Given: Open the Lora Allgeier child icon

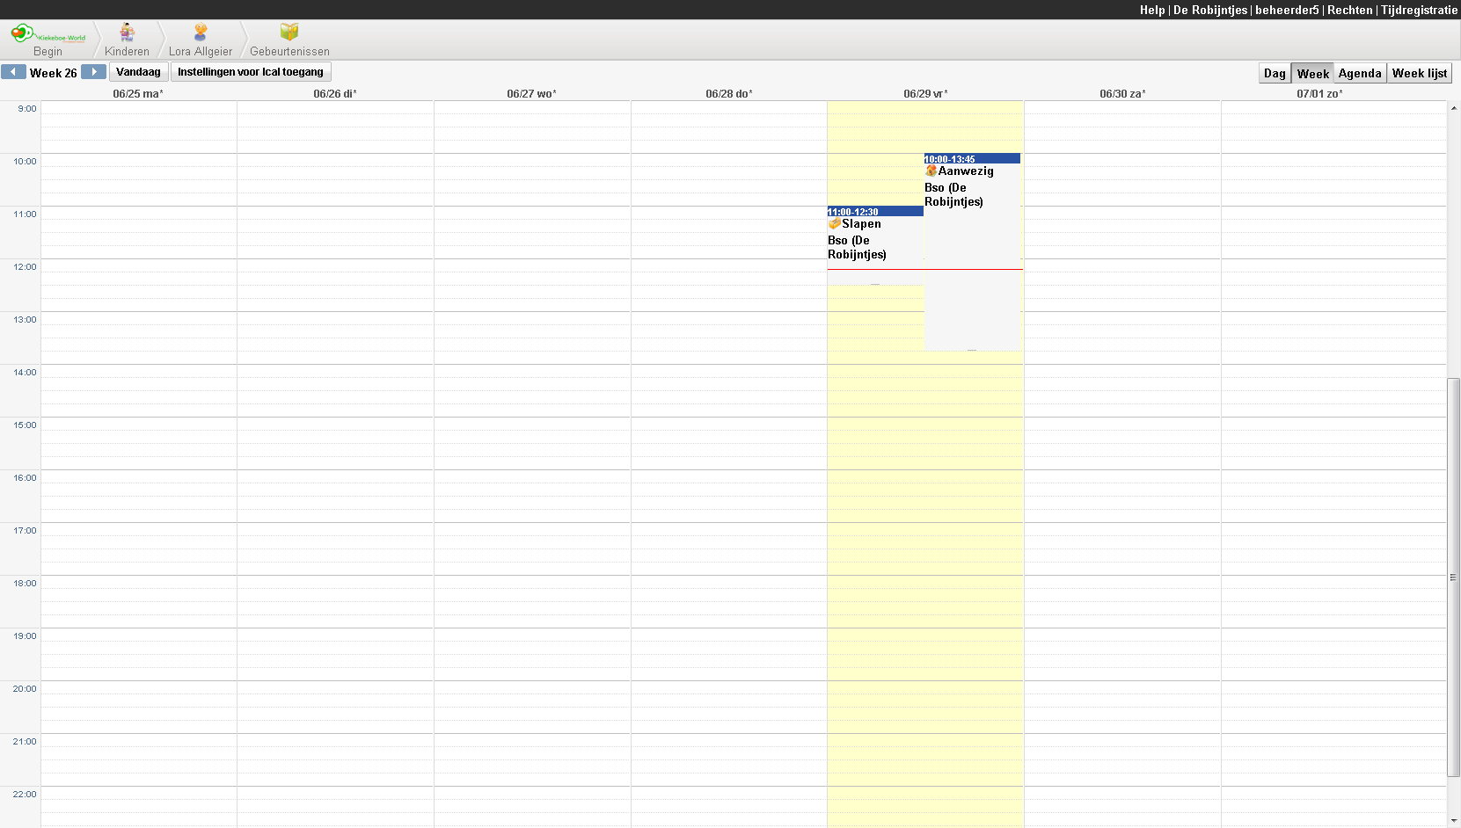Looking at the screenshot, I should coord(201,33).
